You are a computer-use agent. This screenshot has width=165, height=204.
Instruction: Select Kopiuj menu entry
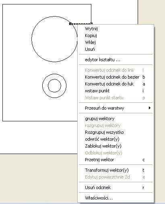point(115,35)
